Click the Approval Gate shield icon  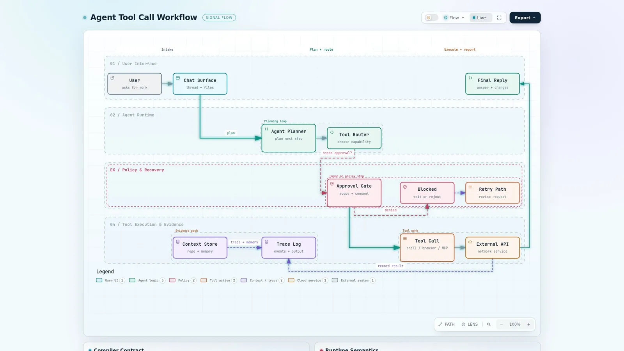(x=332, y=184)
